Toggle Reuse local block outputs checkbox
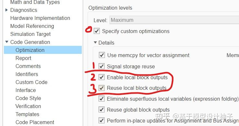The image size is (239, 126). [x=101, y=88]
